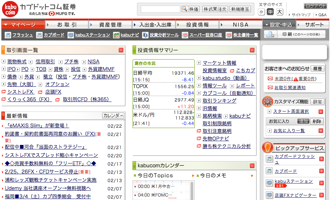The image size is (331, 200).
Task: Open the kabuナビ toolbar icon
Action: (116, 35)
